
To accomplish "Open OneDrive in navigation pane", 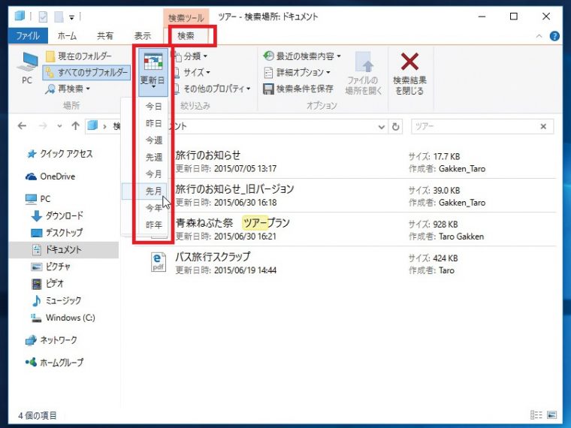I will pyautogui.click(x=50, y=176).
